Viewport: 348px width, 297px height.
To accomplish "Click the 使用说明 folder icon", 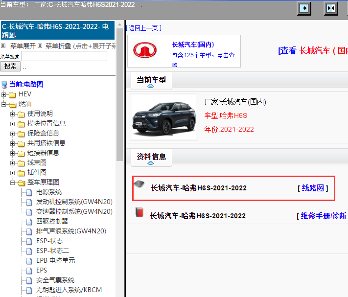I will point(21,114).
